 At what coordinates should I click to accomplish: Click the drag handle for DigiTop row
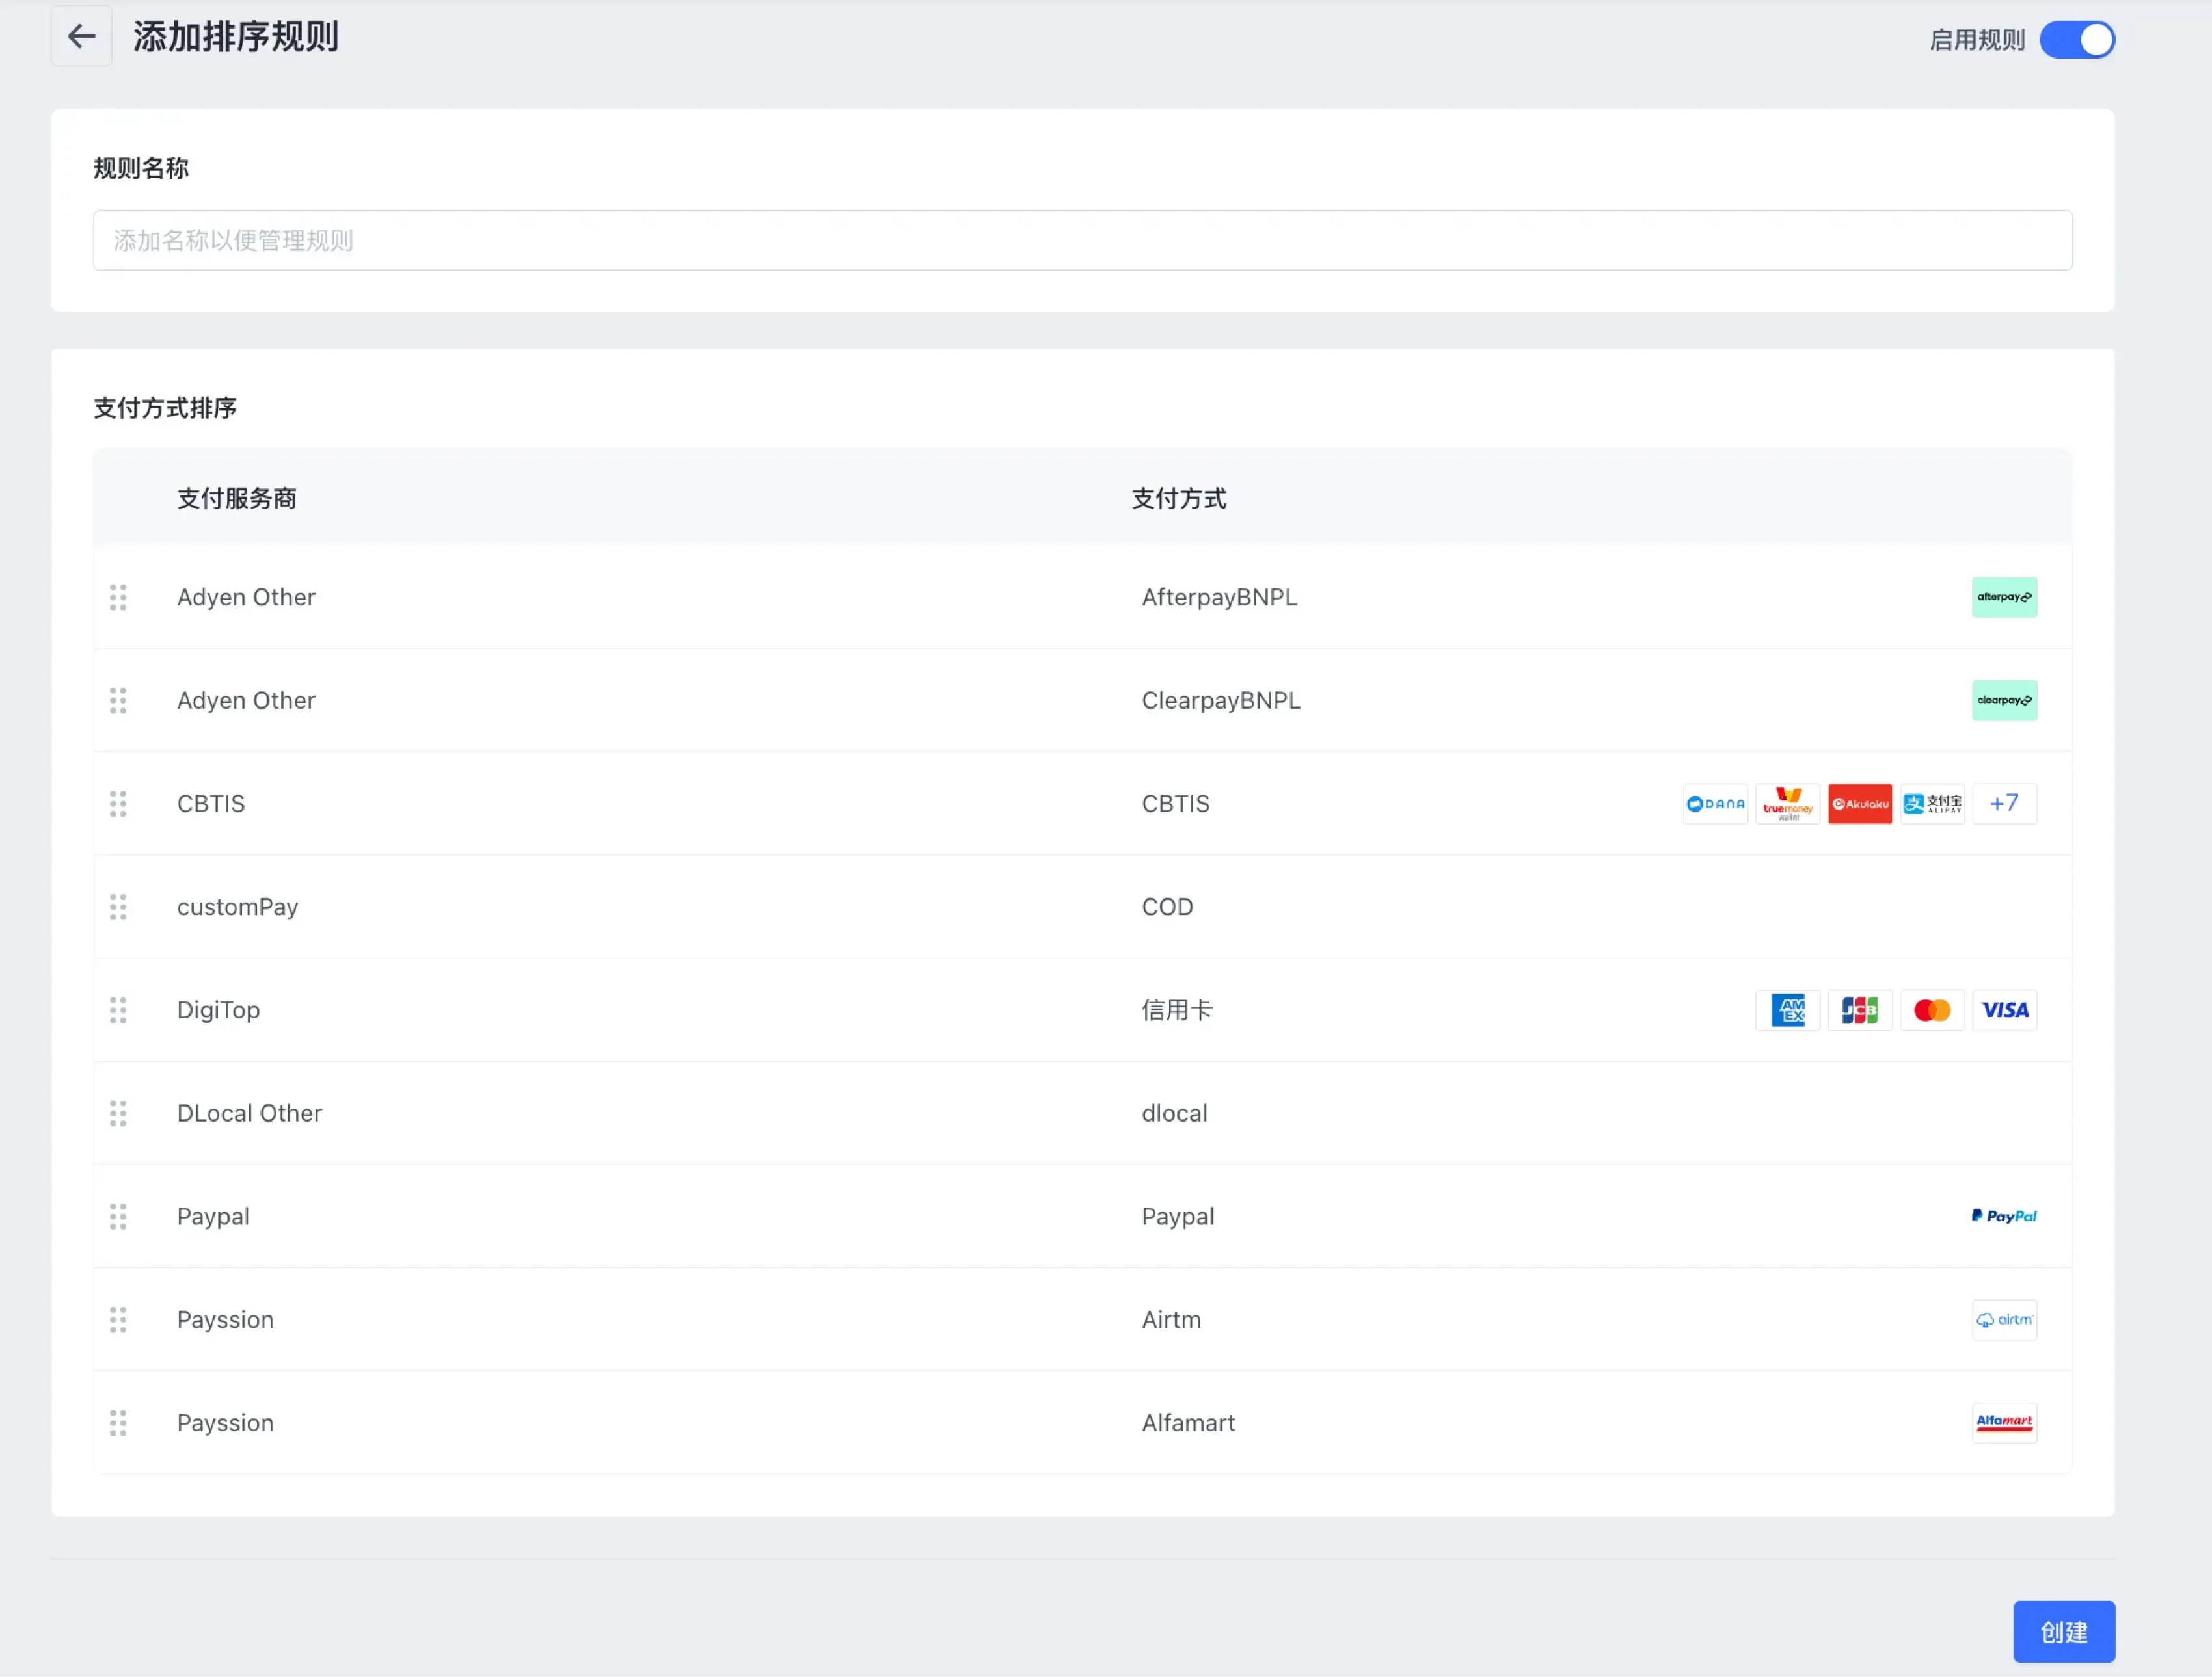pyautogui.click(x=118, y=1010)
